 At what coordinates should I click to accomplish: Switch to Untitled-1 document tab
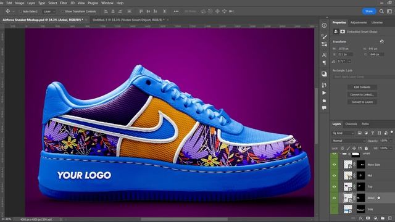[128, 20]
